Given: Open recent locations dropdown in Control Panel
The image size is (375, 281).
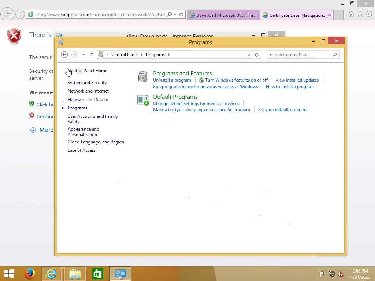Looking at the screenshot, I should (83, 55).
